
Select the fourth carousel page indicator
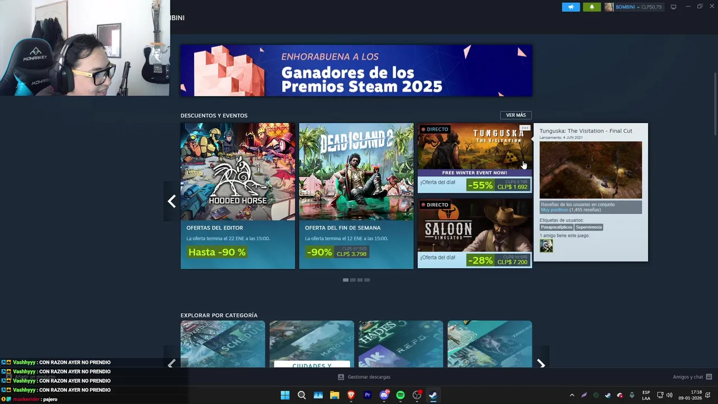[x=367, y=279]
